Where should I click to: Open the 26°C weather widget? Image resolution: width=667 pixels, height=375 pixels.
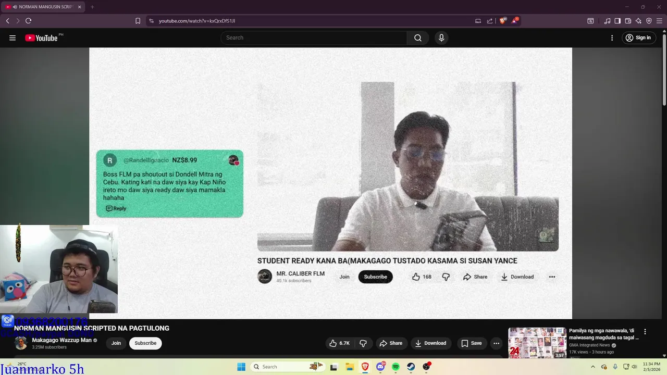pos(17,367)
